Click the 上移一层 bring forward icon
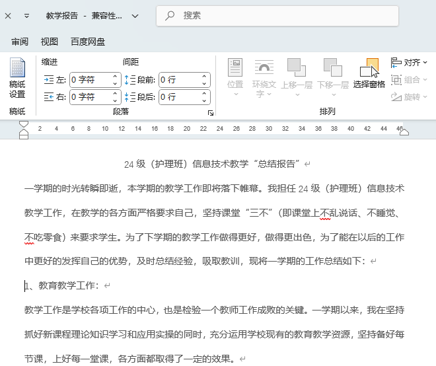This screenshot has width=436, height=366. pyautogui.click(x=297, y=67)
